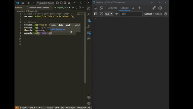Screen dimensions: 193x109
Task: Open the changes compare icon in editor
Action: point(76,8)
